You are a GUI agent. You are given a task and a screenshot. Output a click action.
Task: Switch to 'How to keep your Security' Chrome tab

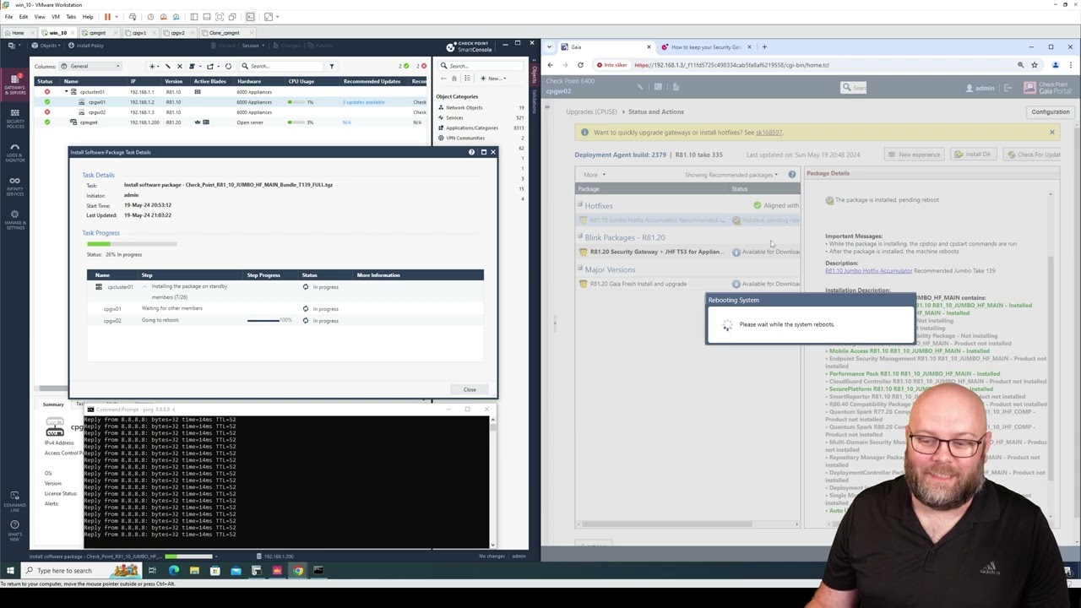pyautogui.click(x=708, y=47)
